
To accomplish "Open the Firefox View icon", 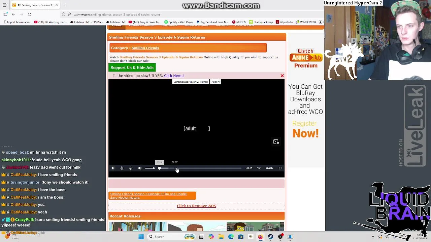I will (x=4, y=5).
